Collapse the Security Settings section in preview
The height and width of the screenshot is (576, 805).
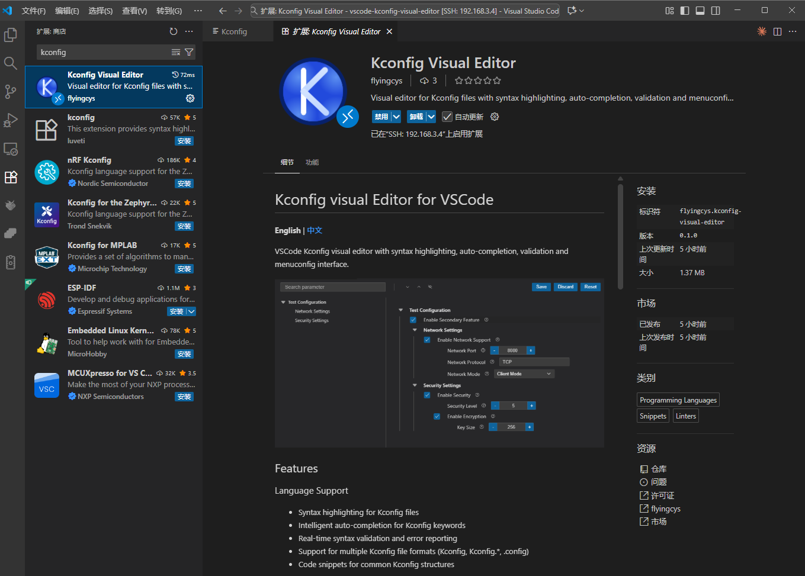coord(415,385)
